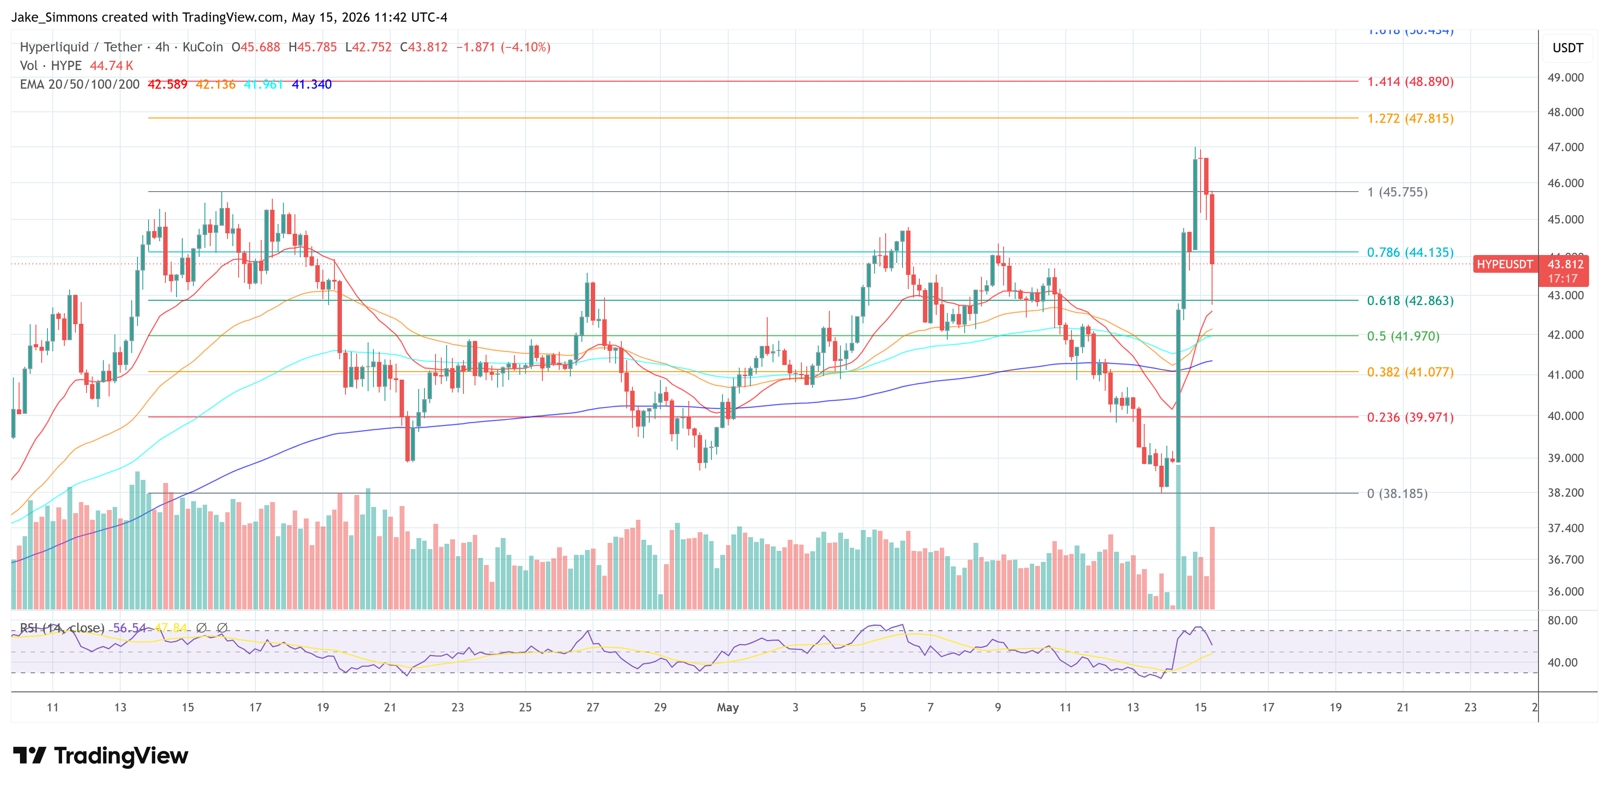The height and width of the screenshot is (789, 1609).
Task: Click the 15 date label near latest candles
Action: click(1200, 707)
